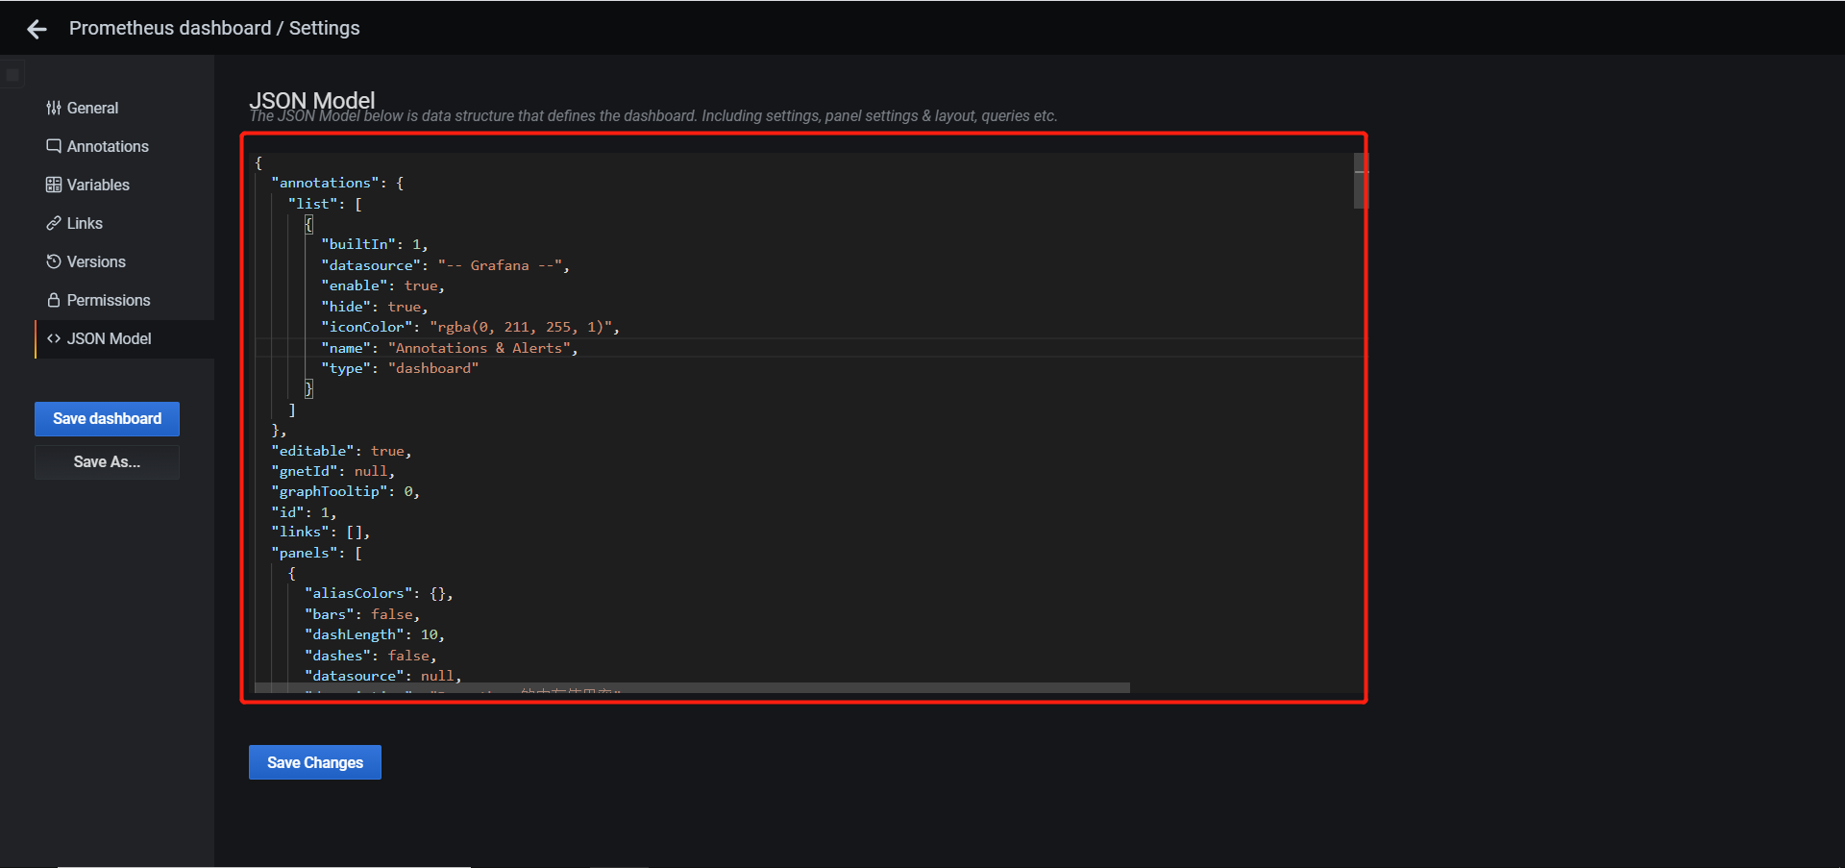
Task: Click the Links chain icon
Action: coord(54,223)
